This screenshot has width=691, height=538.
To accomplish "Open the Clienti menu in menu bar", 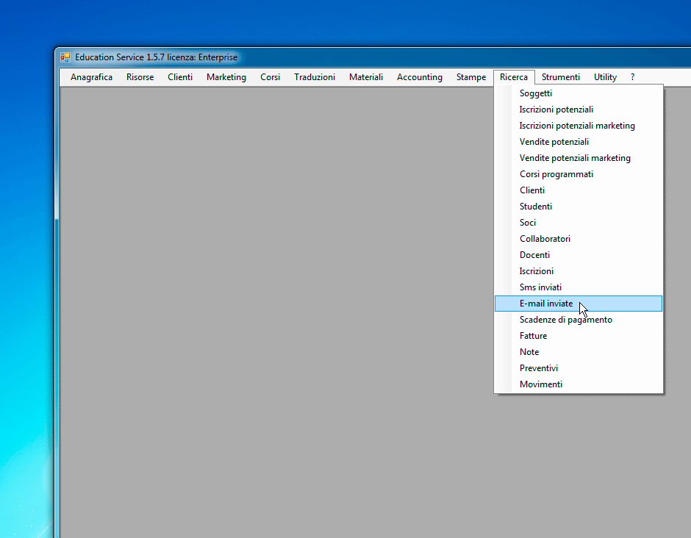I will pyautogui.click(x=180, y=77).
